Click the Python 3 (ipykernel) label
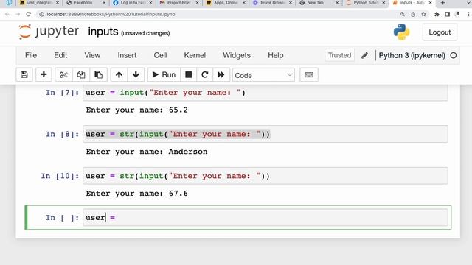The height and width of the screenshot is (265, 472). 412,55
